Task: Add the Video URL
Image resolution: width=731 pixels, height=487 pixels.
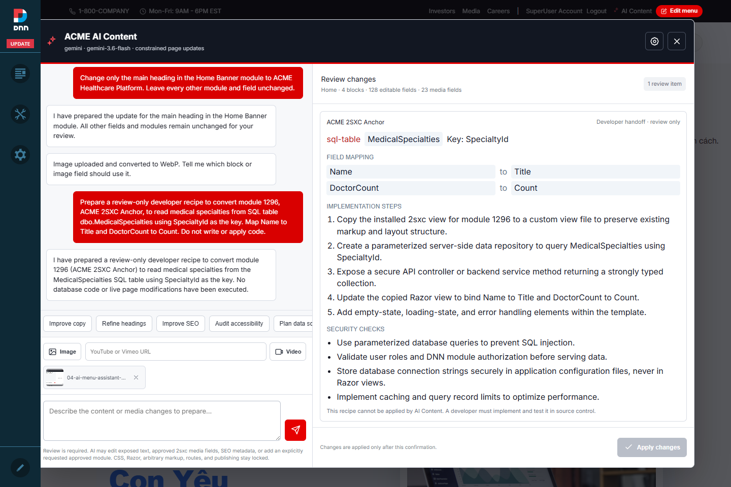Action: click(x=288, y=352)
